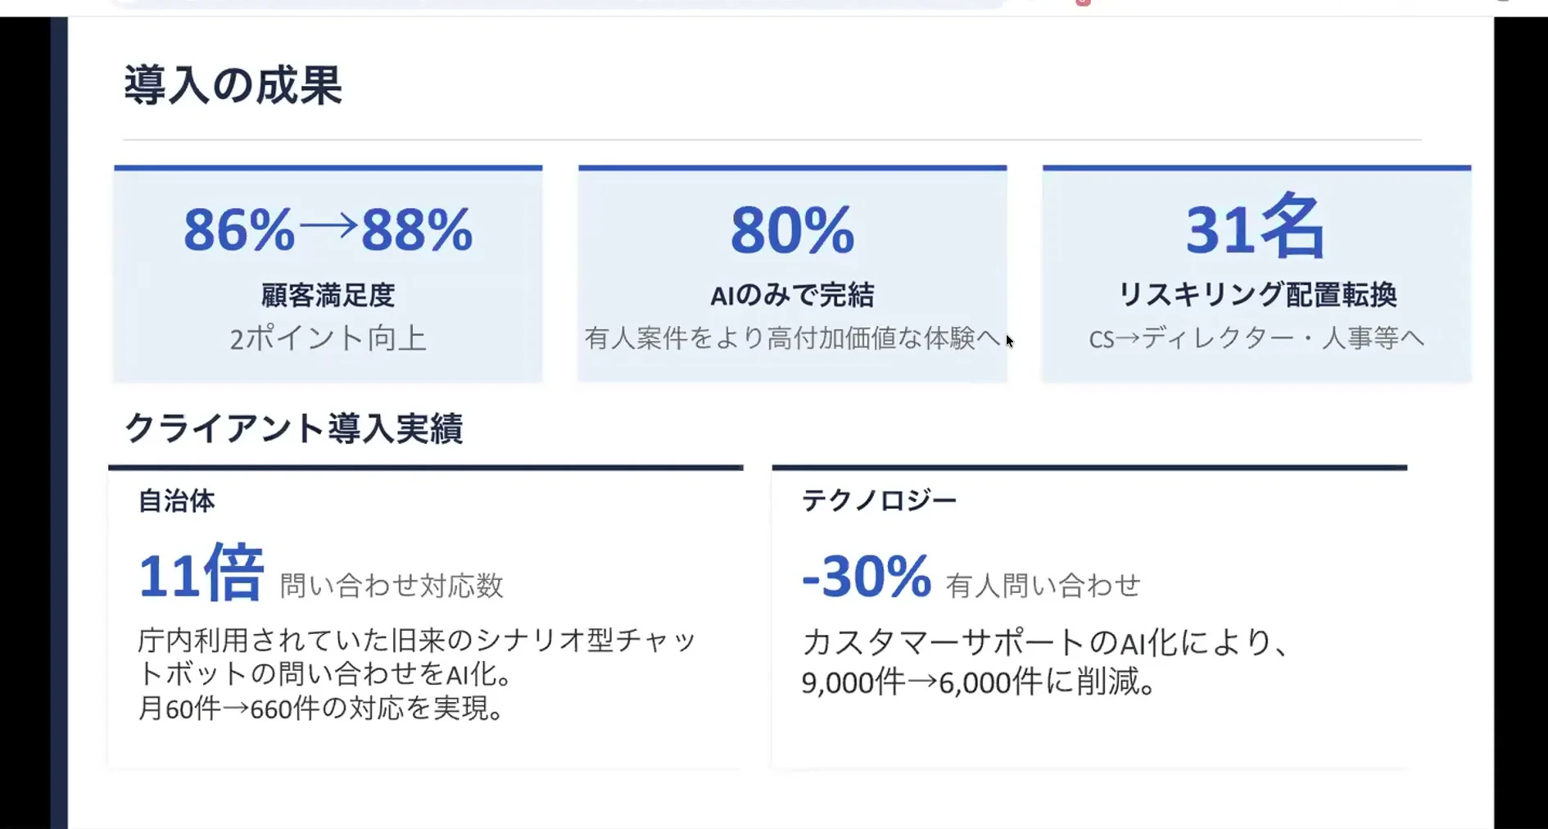
Task: Click the テクノロジー card heading
Action: (x=879, y=501)
